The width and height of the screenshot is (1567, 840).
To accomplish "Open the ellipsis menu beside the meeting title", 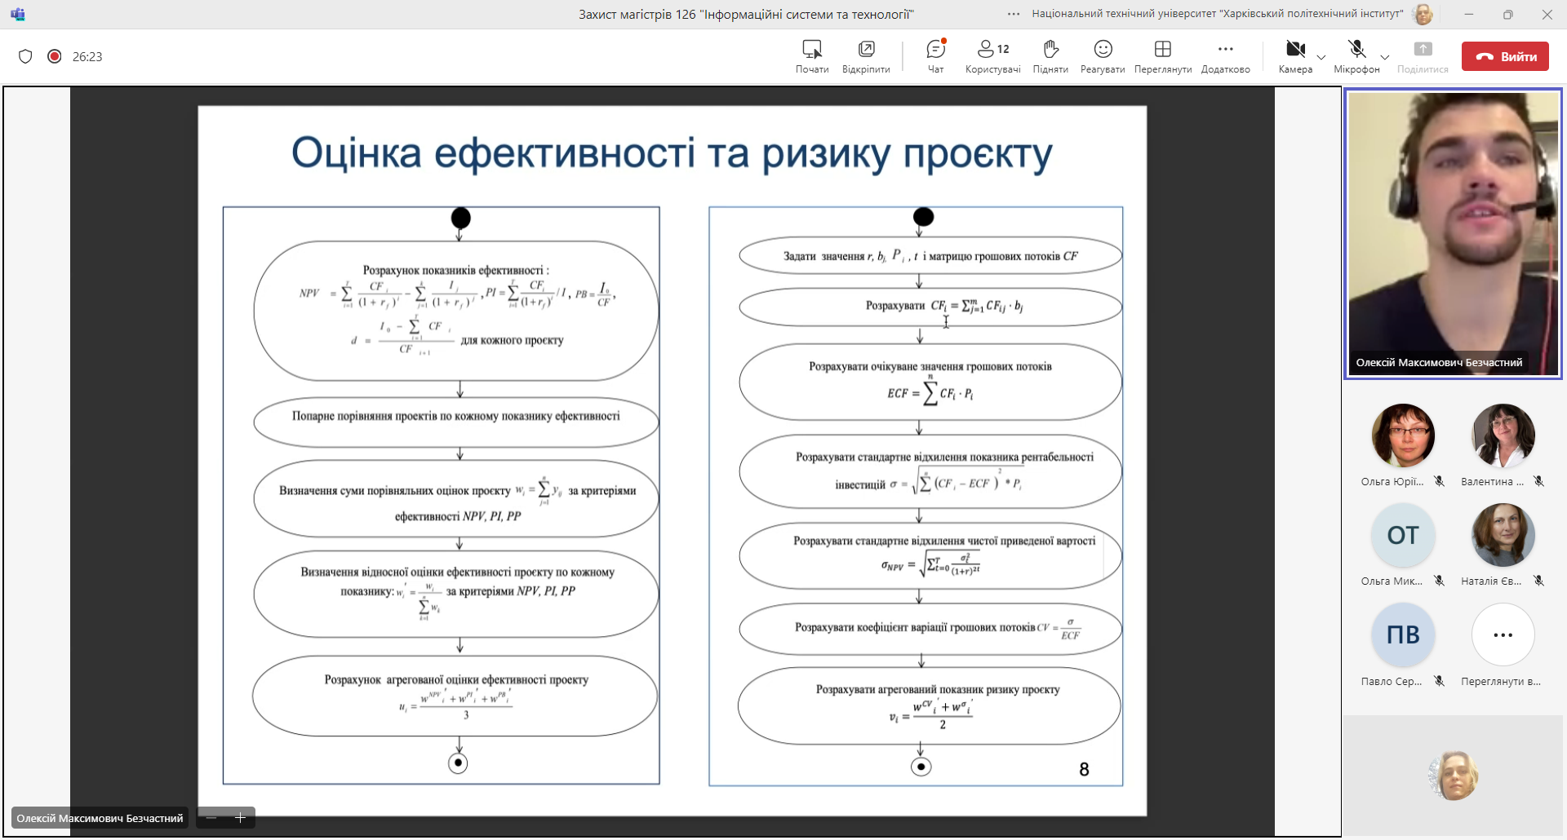I will click(1014, 14).
